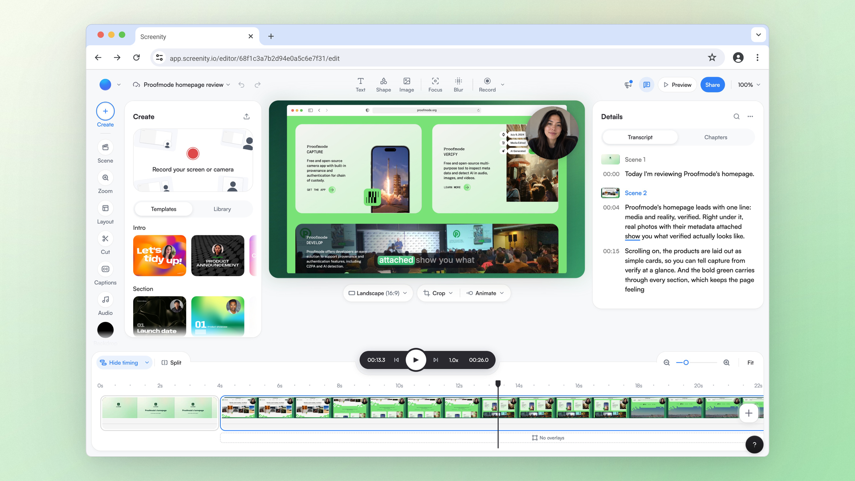Start Record from top toolbar
This screenshot has width=855, height=481.
[487, 85]
